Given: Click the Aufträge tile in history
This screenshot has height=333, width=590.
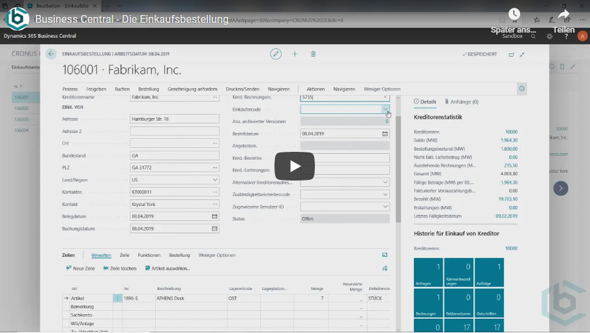Looking at the screenshot, I should click(x=489, y=272).
